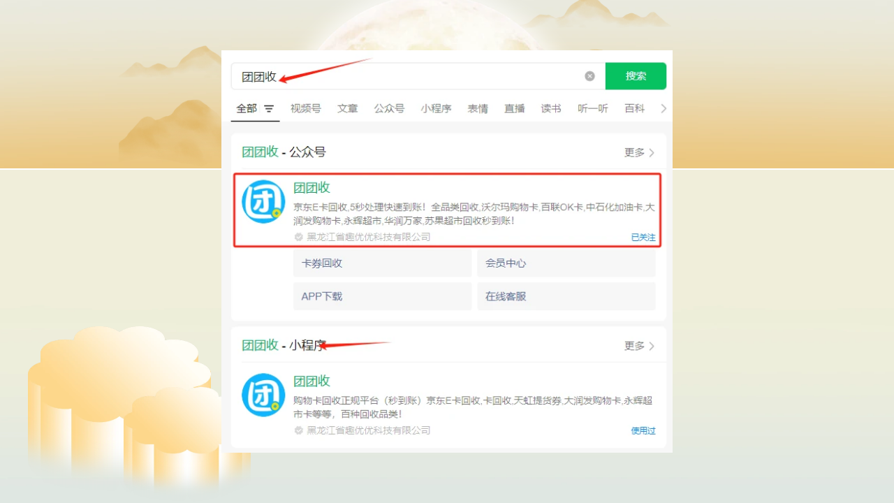Viewport: 894px width, 503px height.
Task: Open the 会员中心 menu button
Action: 566,263
